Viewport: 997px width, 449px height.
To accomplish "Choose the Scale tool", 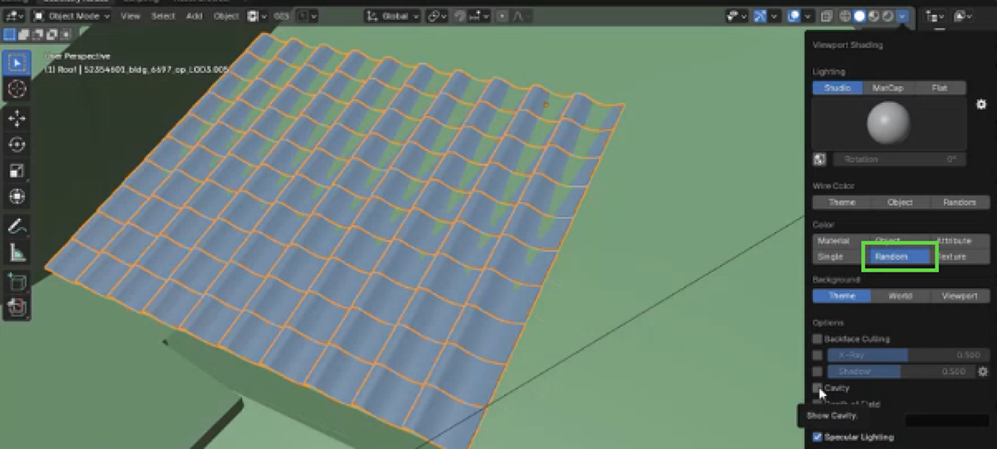I will click(17, 171).
